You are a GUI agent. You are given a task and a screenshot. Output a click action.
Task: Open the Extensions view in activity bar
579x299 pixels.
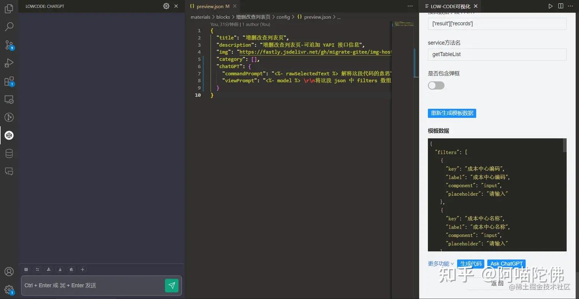click(x=9, y=81)
